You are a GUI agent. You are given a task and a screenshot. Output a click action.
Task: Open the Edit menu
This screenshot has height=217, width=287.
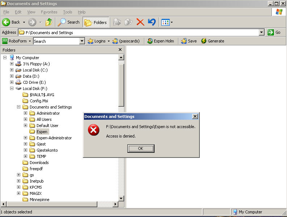pos(18,12)
